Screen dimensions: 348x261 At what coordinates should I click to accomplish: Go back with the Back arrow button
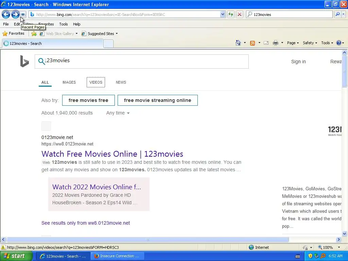pos(6,15)
